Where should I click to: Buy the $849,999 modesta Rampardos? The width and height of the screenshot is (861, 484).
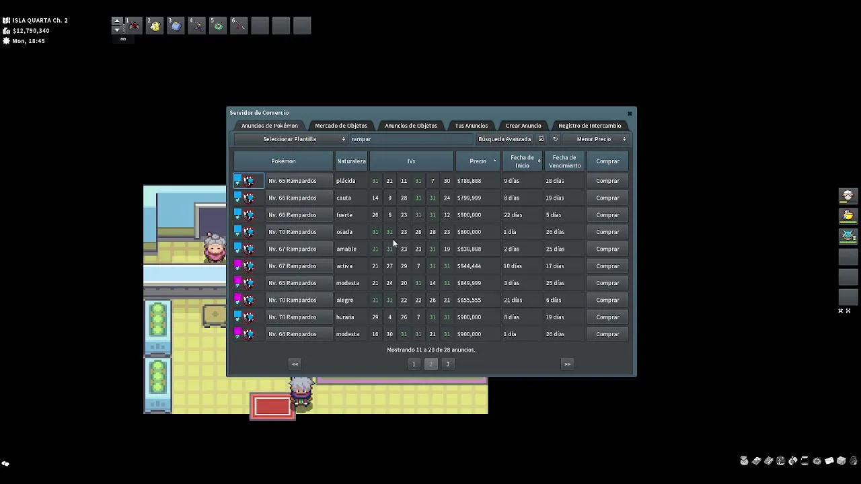tap(607, 283)
